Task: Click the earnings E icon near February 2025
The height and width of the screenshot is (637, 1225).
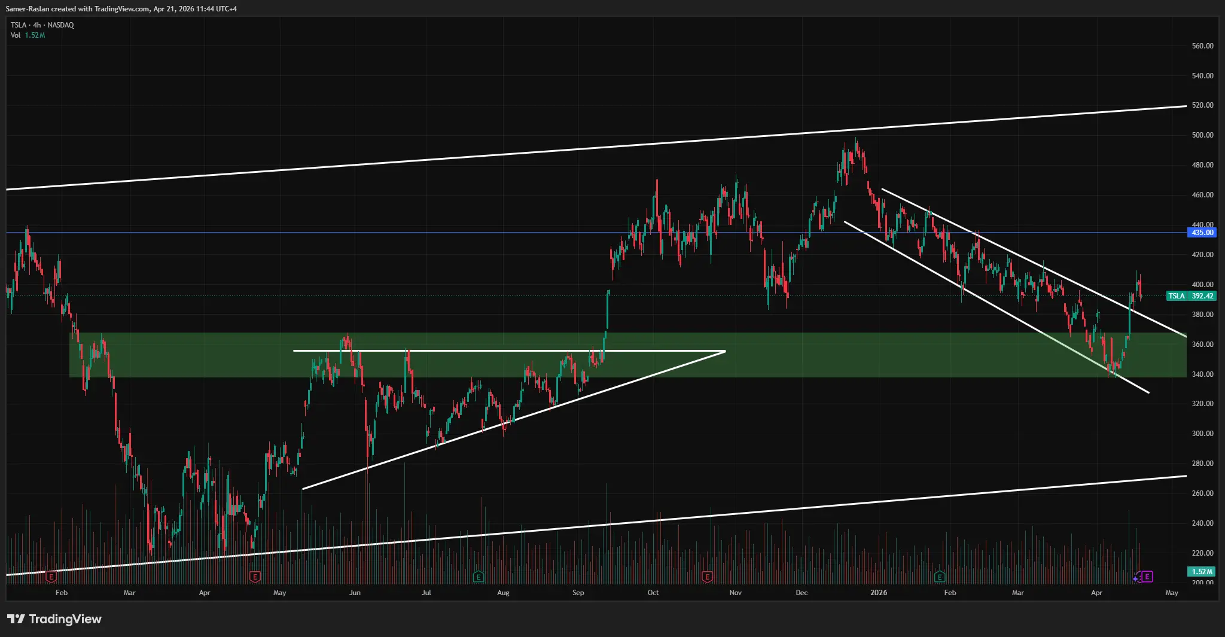Action: (x=50, y=577)
